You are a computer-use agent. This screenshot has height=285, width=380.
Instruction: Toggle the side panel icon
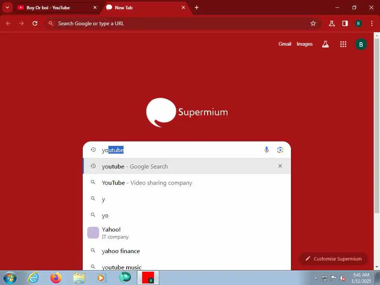click(x=345, y=23)
